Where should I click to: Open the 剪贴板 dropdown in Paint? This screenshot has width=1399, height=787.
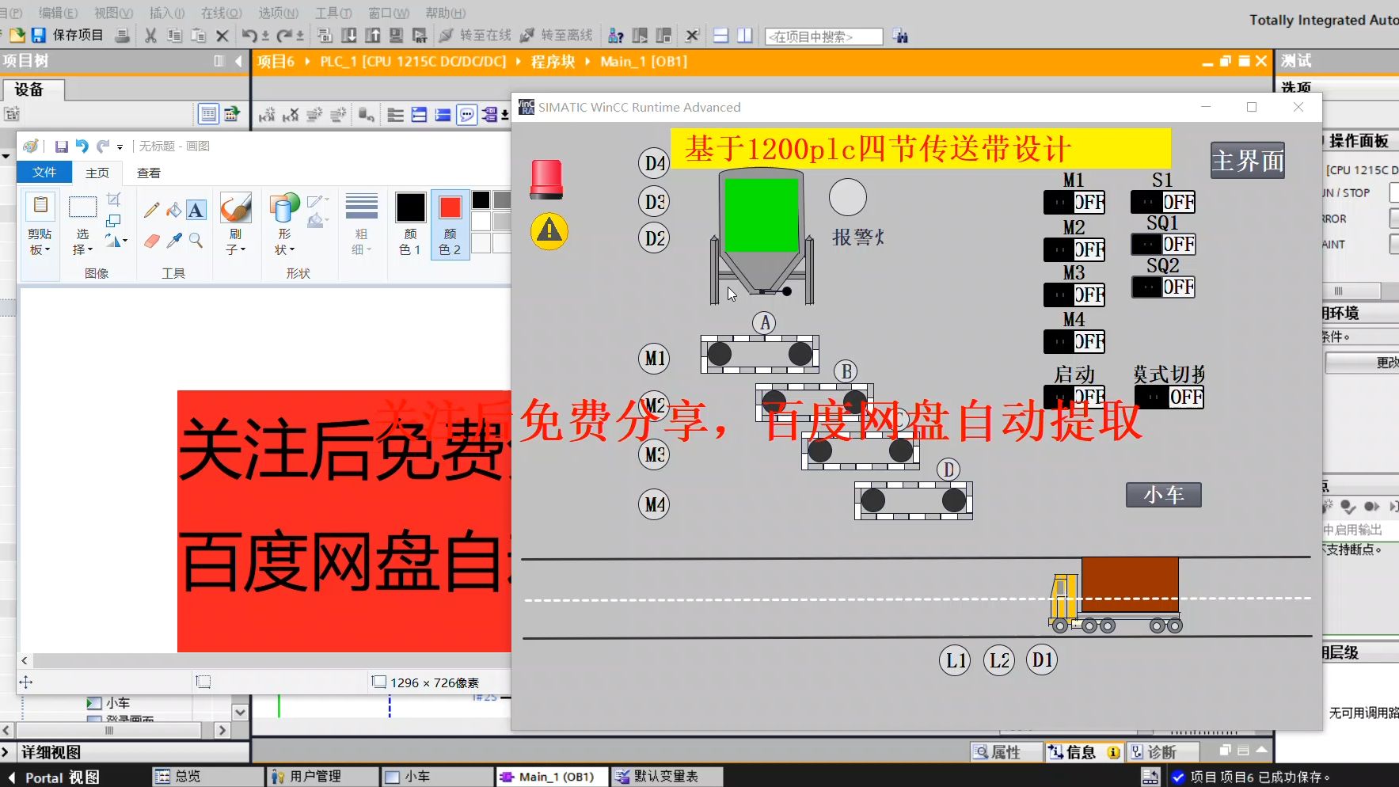click(40, 241)
